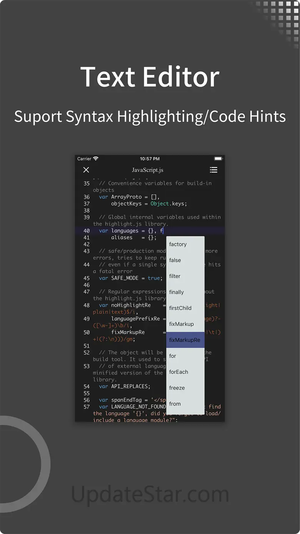Image resolution: width=300 pixels, height=534 pixels.
Task: Close the JavaScript.js editor with X icon
Action: click(86, 170)
